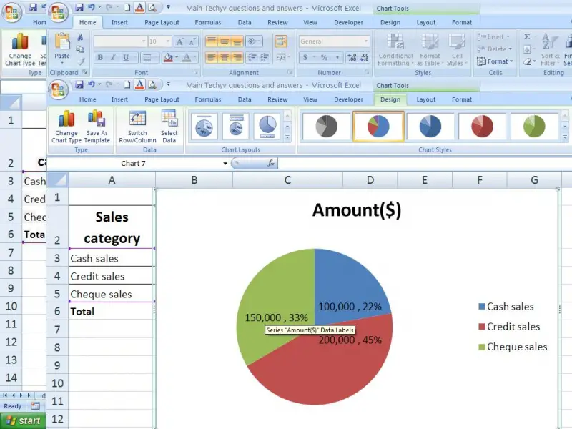Toggle Bold formatting
This screenshot has width=572, height=429.
point(100,58)
